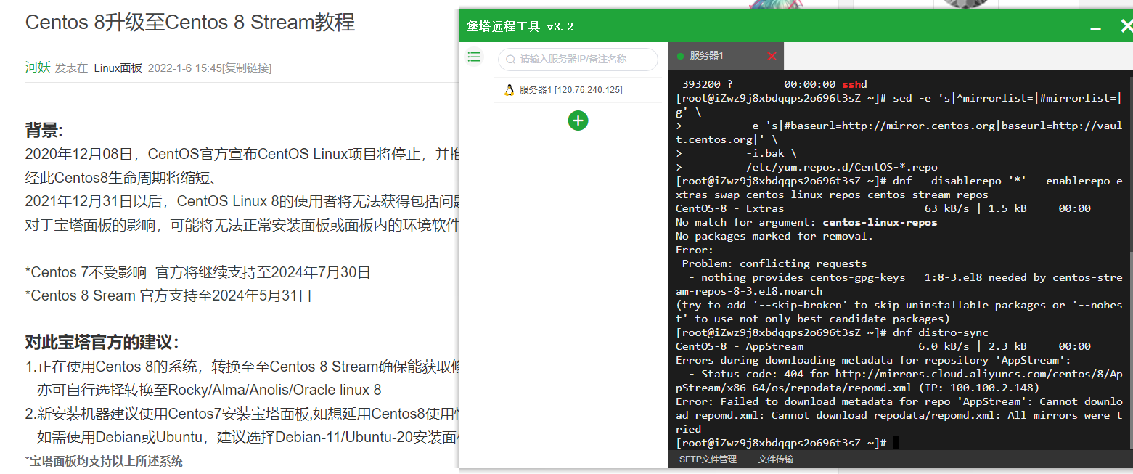This screenshot has height=474, width=1133.
Task: Click the note *宝塔面板均支持以上所述系统
Action: [x=104, y=461]
